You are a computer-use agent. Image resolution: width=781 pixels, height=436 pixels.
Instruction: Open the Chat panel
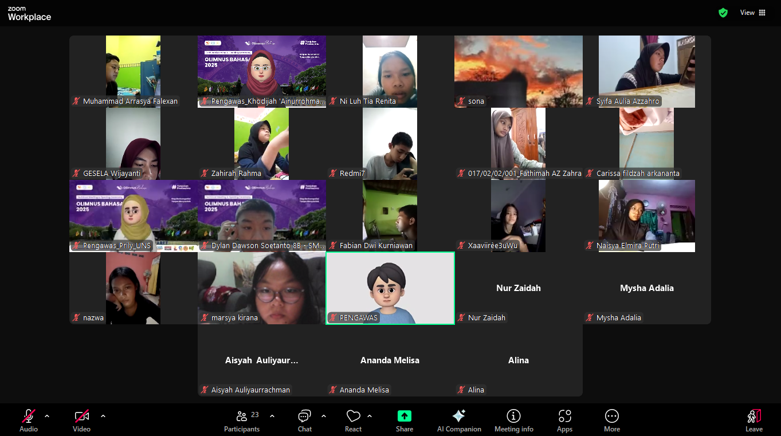(x=304, y=421)
